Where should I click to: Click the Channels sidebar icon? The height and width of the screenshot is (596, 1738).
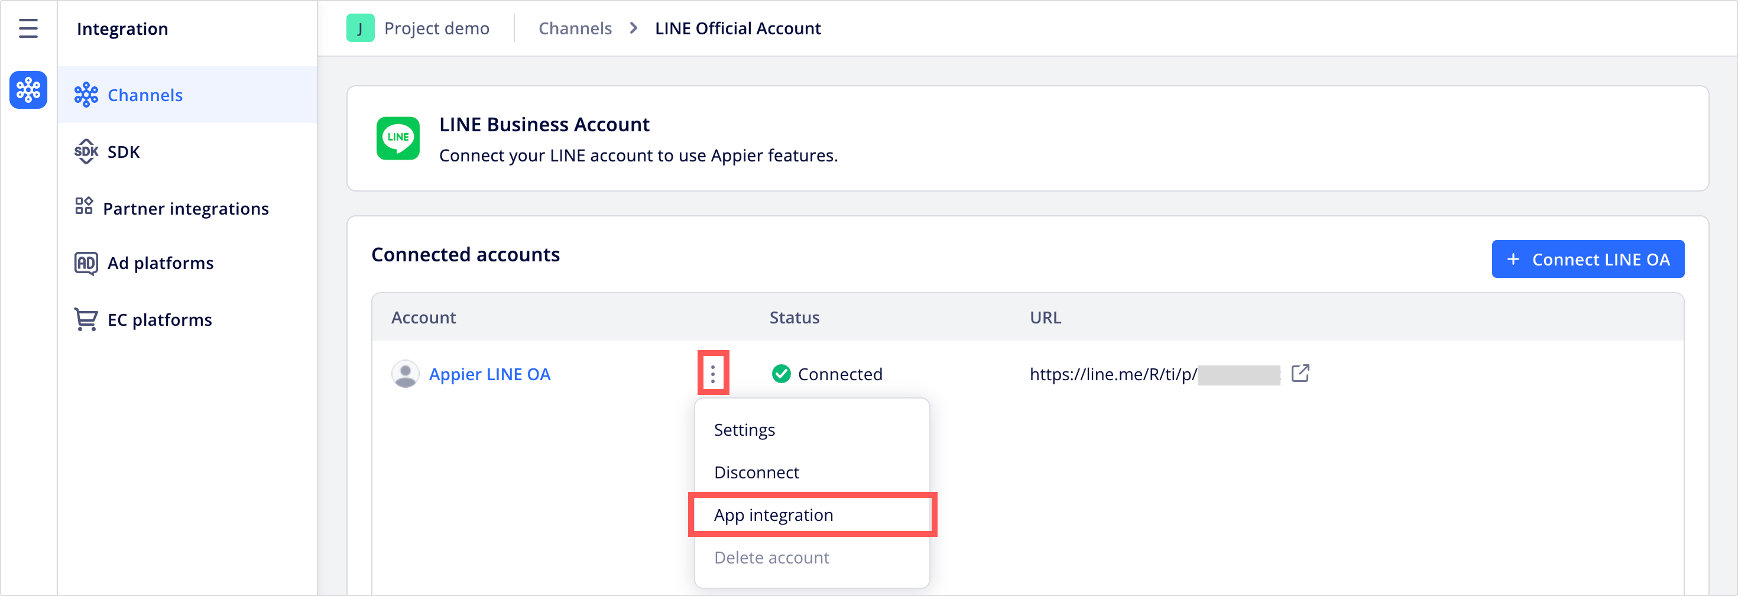[x=86, y=95]
